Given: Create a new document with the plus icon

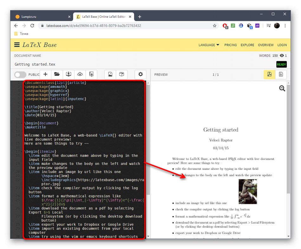Looking at the screenshot, I should (x=45, y=74).
